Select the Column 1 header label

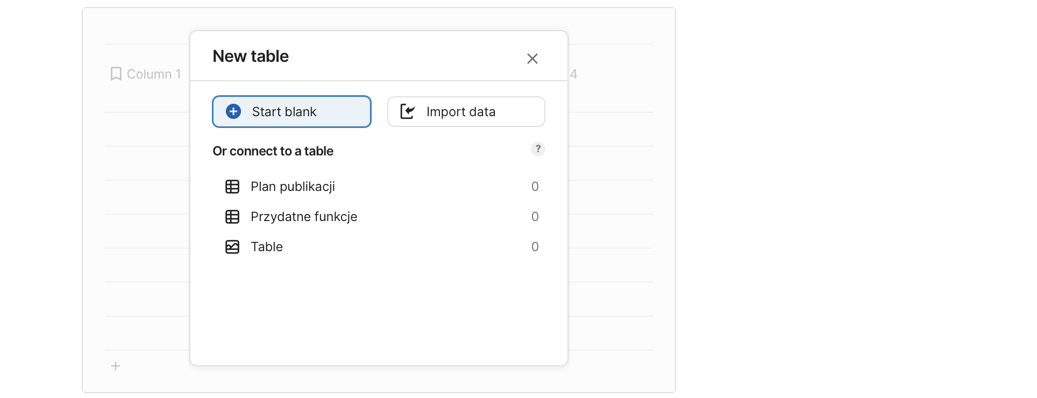[154, 74]
